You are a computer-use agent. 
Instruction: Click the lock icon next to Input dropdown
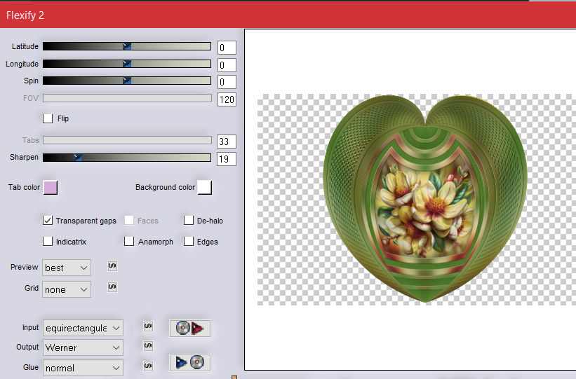[x=148, y=326]
